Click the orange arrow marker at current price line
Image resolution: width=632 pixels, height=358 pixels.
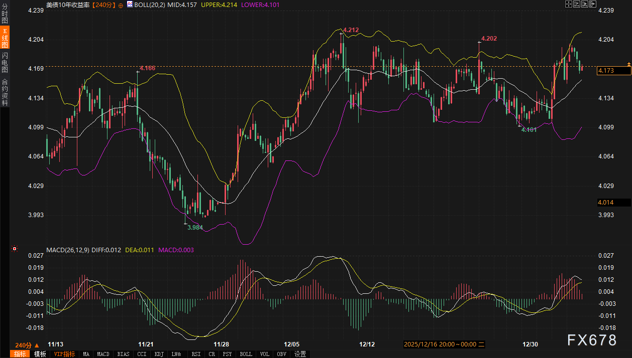click(x=628, y=64)
